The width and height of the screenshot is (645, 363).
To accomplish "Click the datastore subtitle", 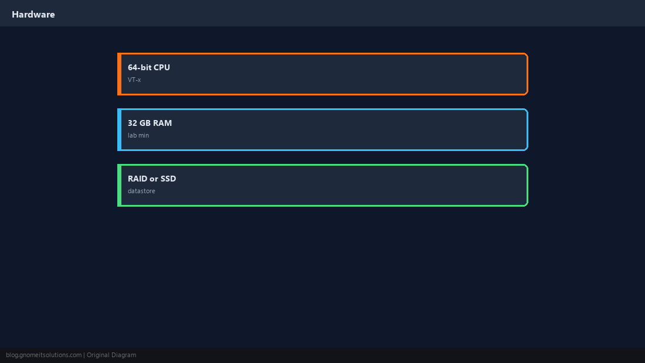I will point(141,191).
